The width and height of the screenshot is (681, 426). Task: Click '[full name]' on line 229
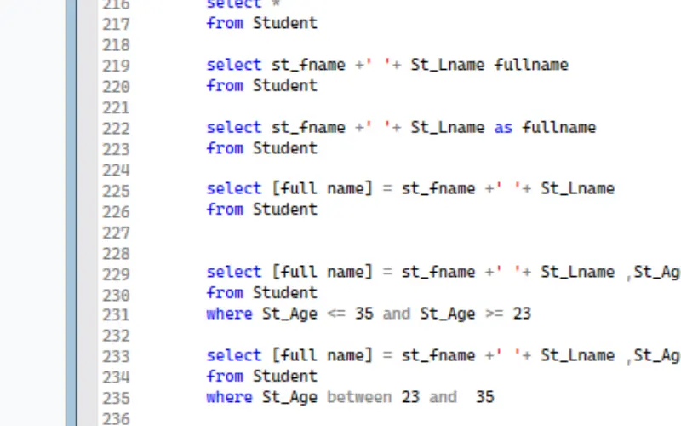click(x=323, y=272)
